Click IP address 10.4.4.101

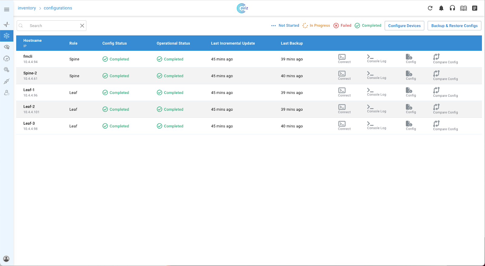pyautogui.click(x=31, y=112)
